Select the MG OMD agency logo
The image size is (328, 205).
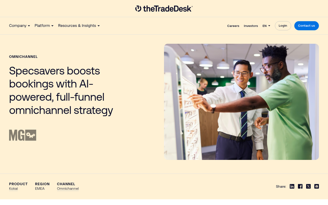pos(23,135)
